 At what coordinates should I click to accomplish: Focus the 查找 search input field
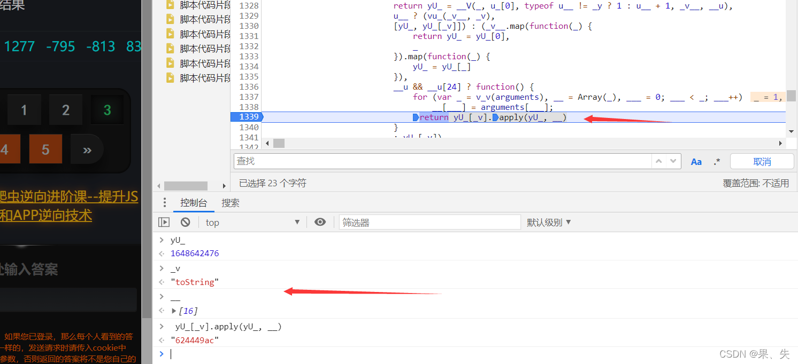click(x=442, y=161)
